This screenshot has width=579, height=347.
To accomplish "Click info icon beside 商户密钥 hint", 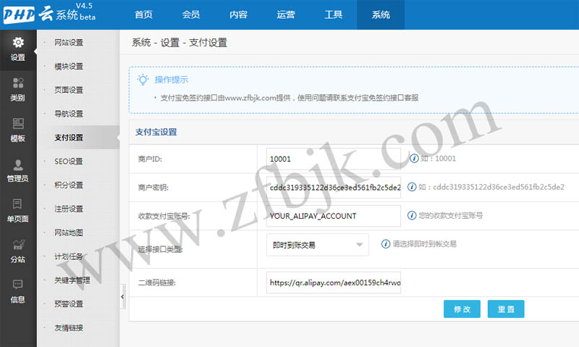I will pyautogui.click(x=412, y=187).
